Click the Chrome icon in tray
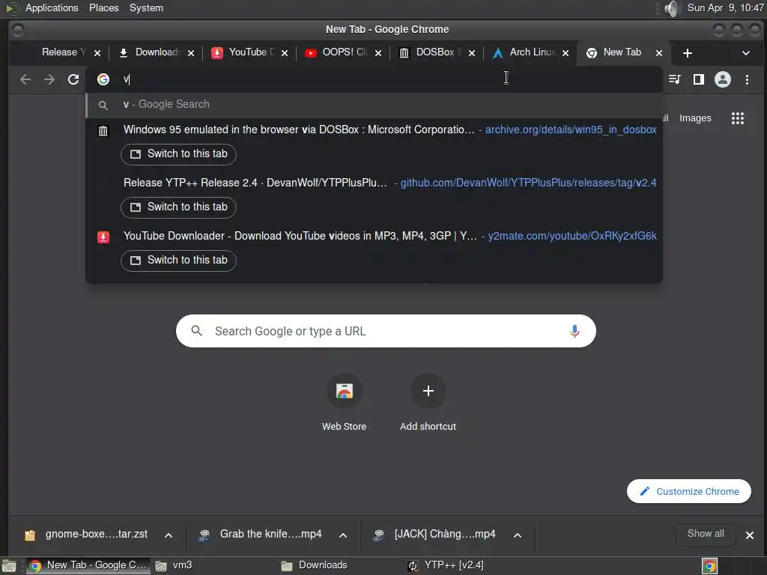767x575 pixels. 709,566
